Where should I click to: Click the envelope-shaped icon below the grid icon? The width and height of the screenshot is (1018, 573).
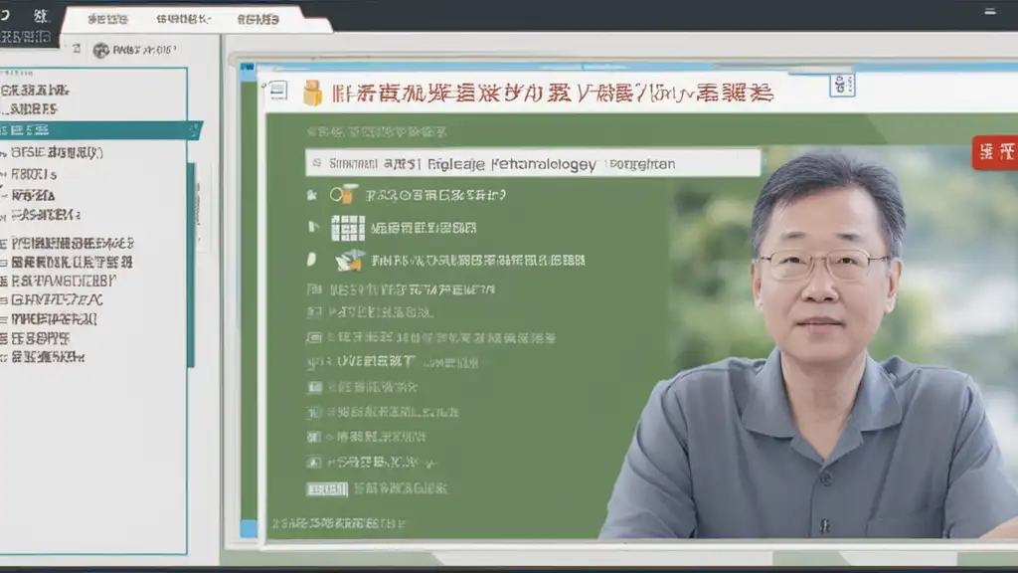(x=350, y=260)
